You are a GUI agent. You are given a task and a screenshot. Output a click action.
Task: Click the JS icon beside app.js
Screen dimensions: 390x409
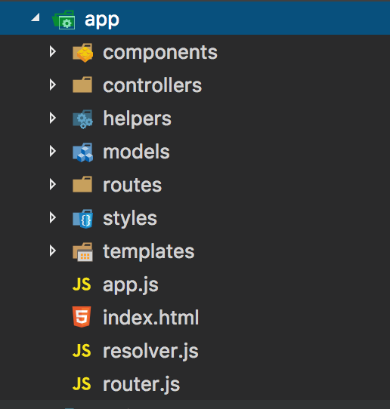tap(82, 284)
